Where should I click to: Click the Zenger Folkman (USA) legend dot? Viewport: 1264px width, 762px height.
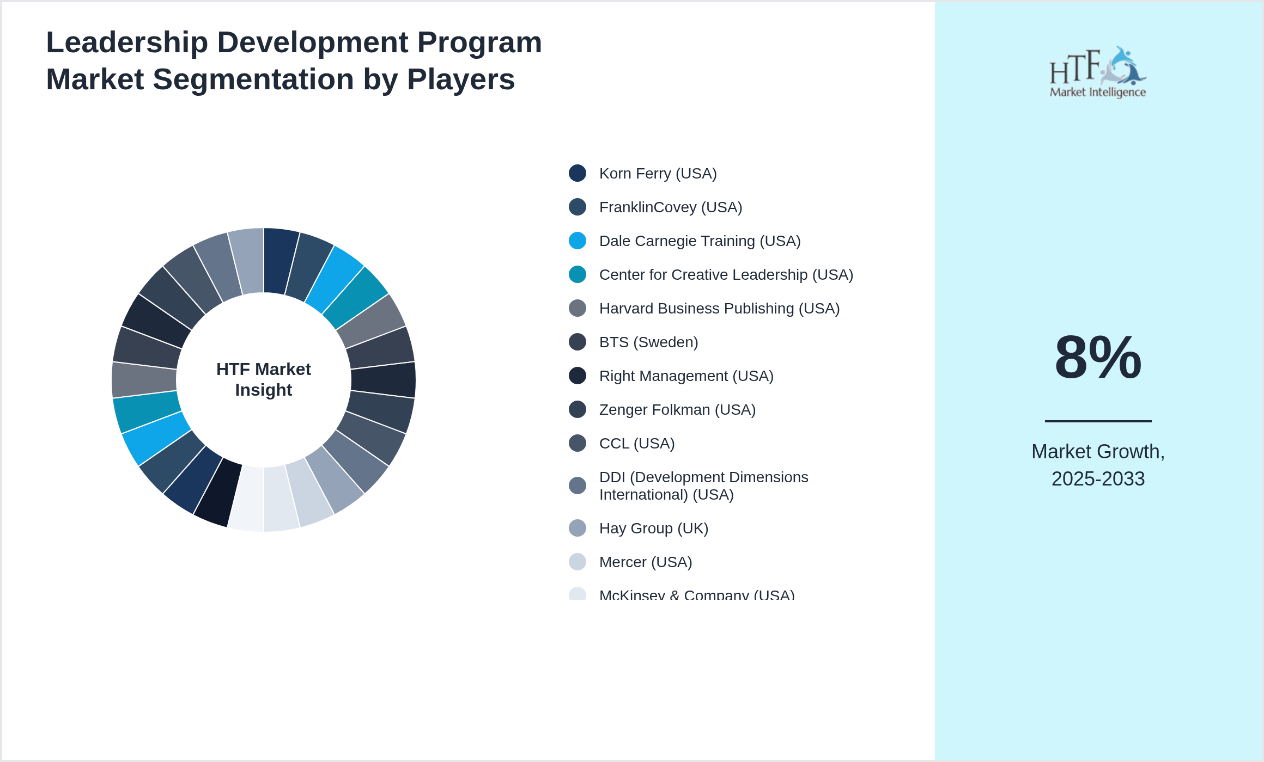578,409
